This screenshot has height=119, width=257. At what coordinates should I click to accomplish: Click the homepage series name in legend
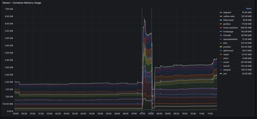228,31
